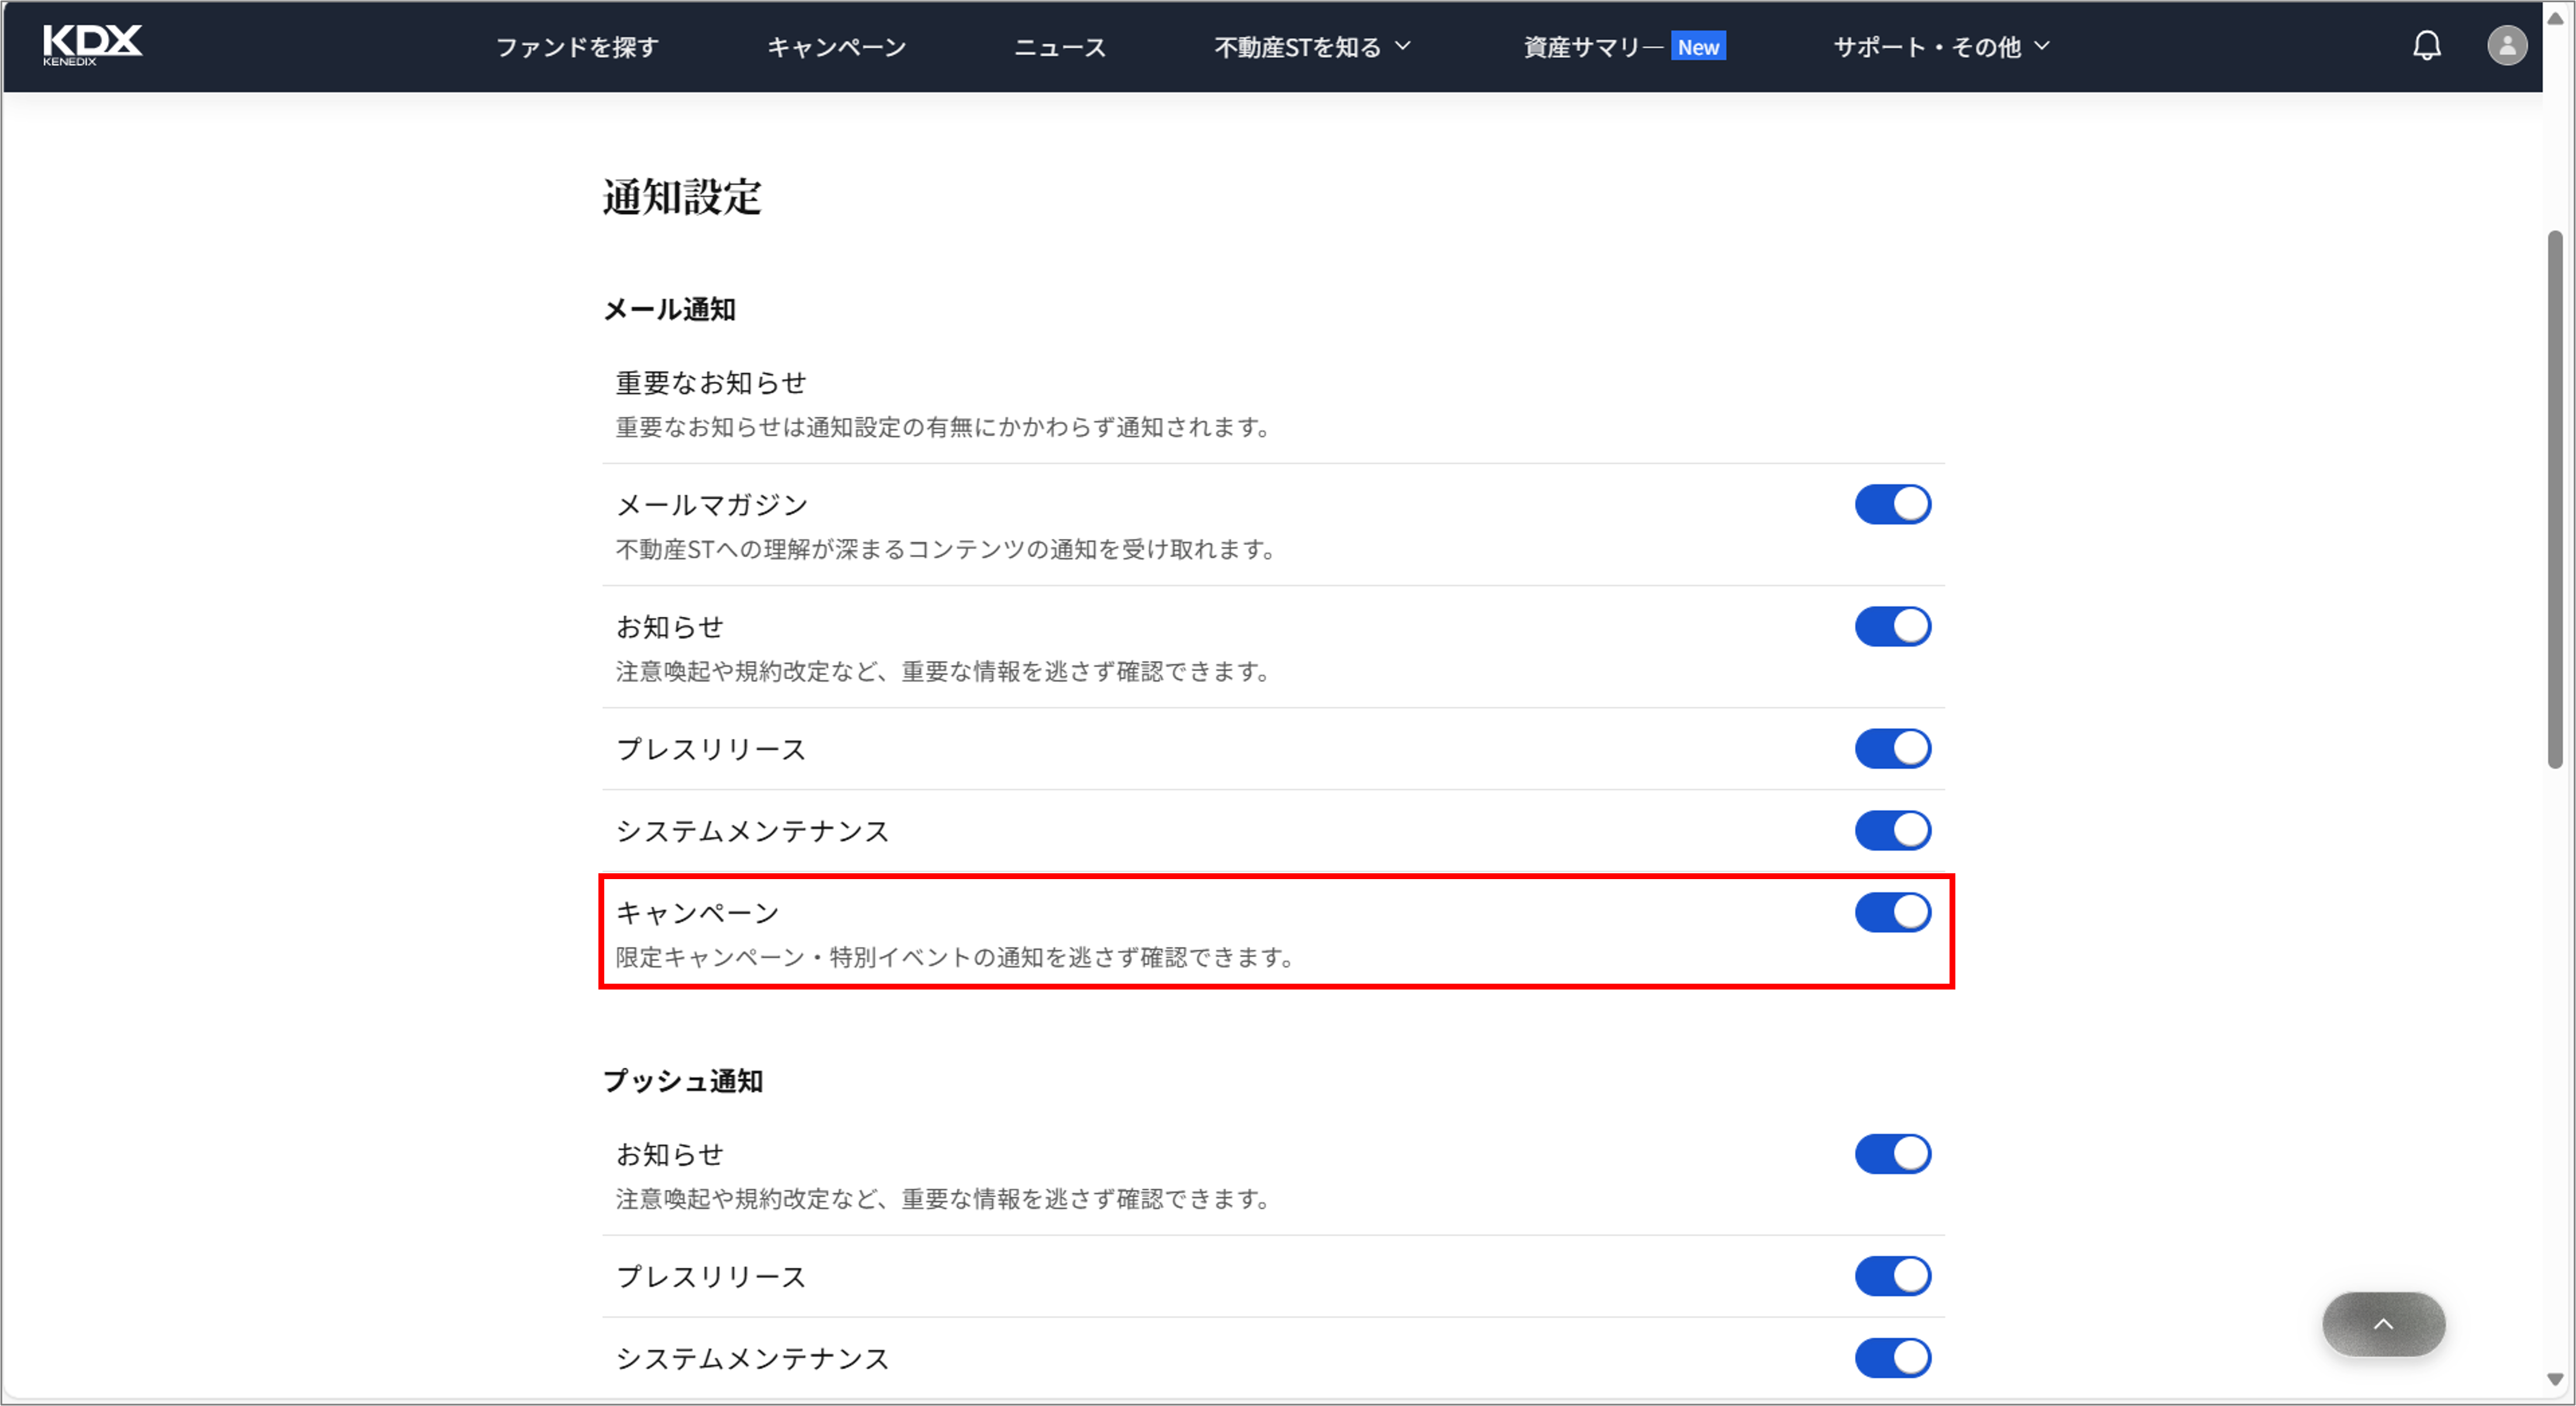The width and height of the screenshot is (2576, 1406).
Task: Click the 重要なお知らせ row title
Action: pos(711,383)
